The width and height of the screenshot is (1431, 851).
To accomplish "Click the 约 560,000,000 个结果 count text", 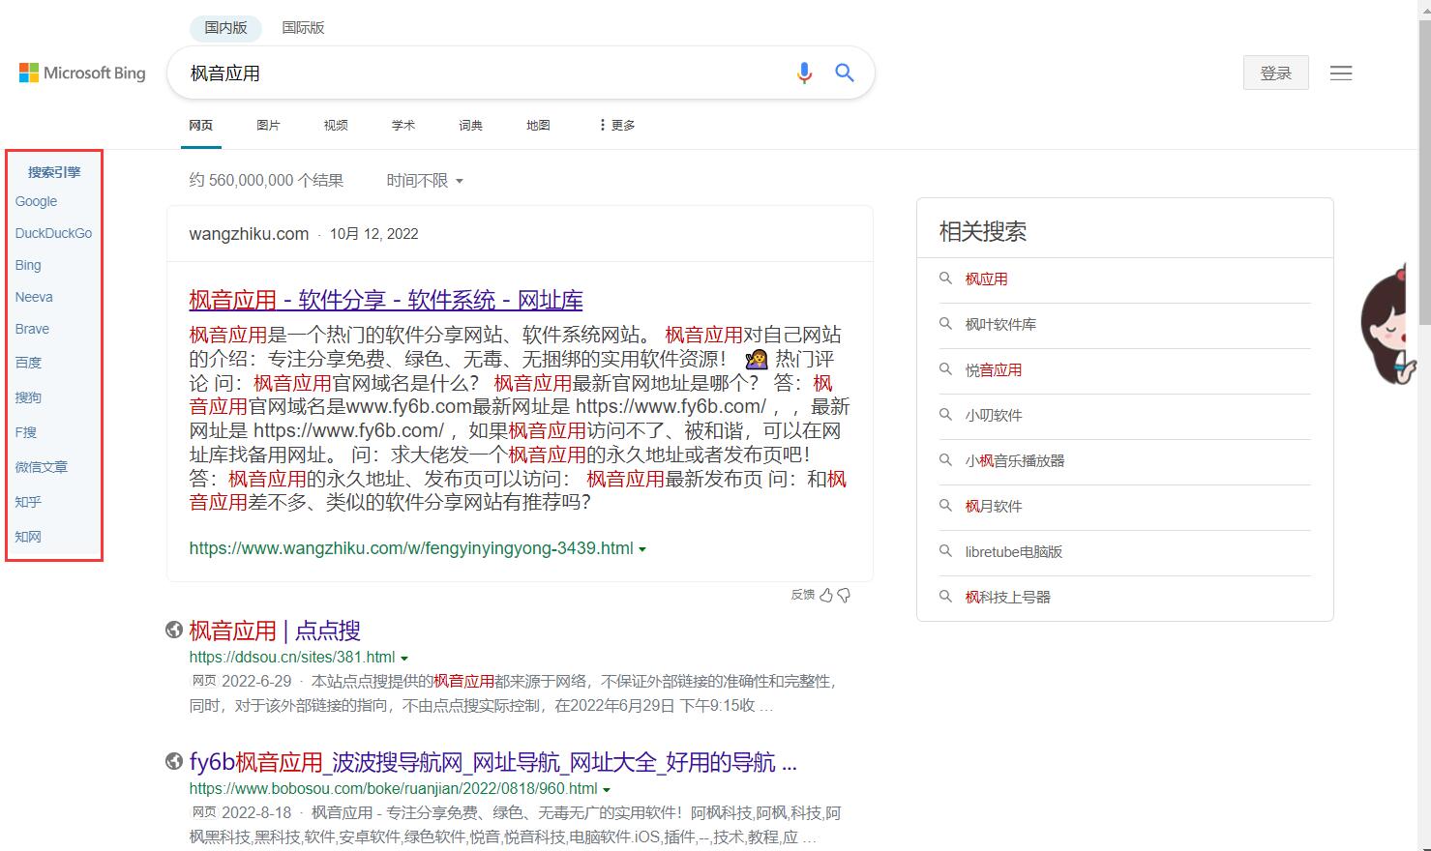I will (x=266, y=181).
